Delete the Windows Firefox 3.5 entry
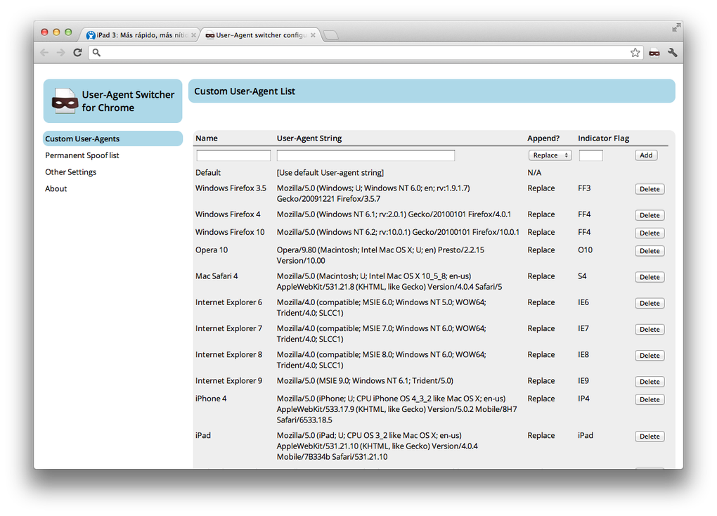 [x=650, y=189]
